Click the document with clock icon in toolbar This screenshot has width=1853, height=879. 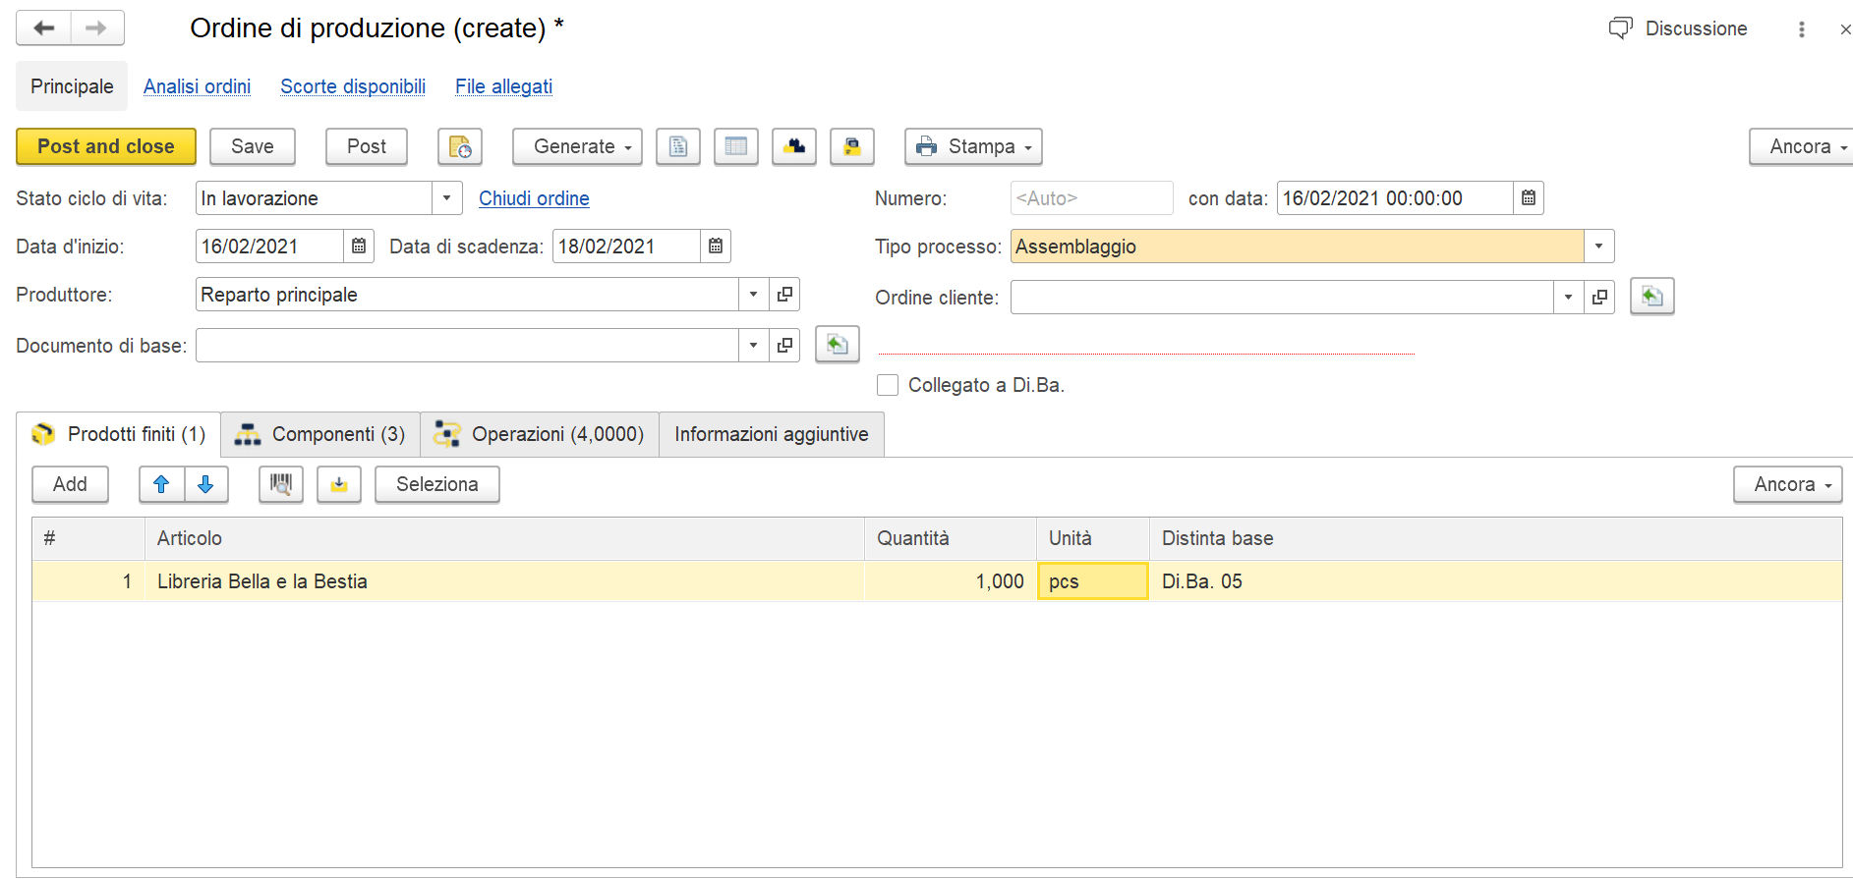[x=460, y=146]
